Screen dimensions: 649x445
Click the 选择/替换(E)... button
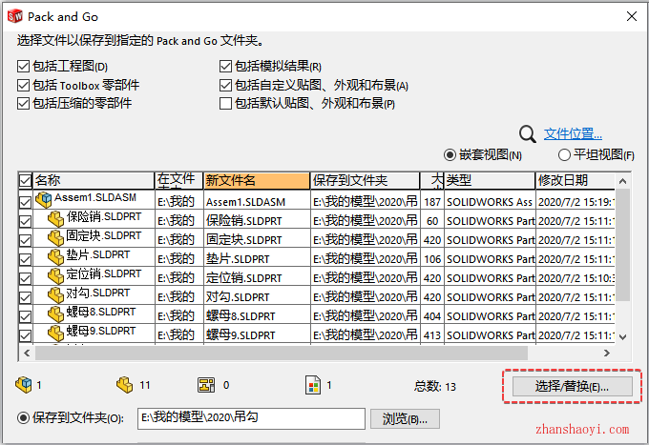pos(572,386)
